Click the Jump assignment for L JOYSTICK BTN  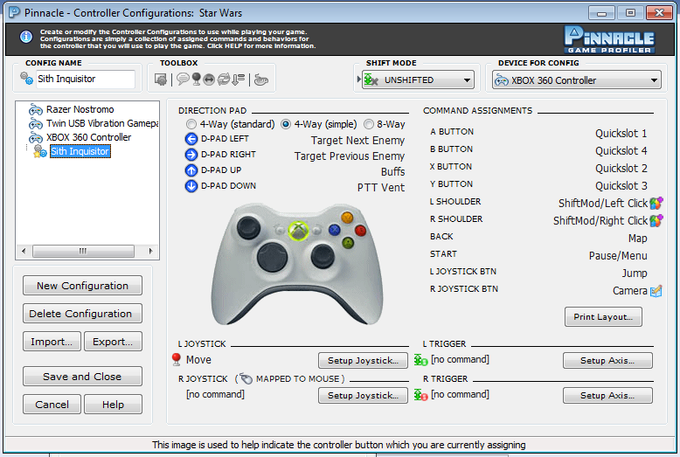(x=635, y=274)
